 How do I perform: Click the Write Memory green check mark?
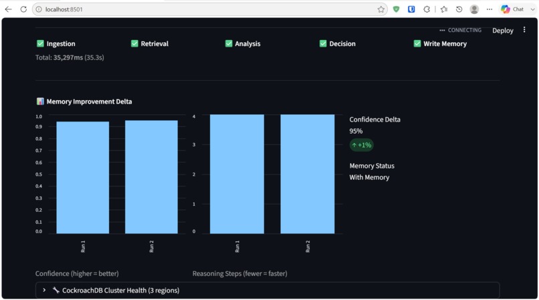click(x=417, y=43)
